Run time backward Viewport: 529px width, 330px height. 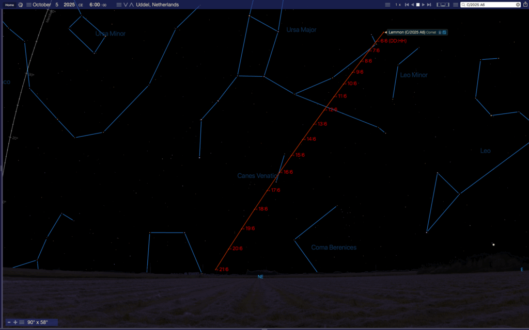[x=412, y=5]
